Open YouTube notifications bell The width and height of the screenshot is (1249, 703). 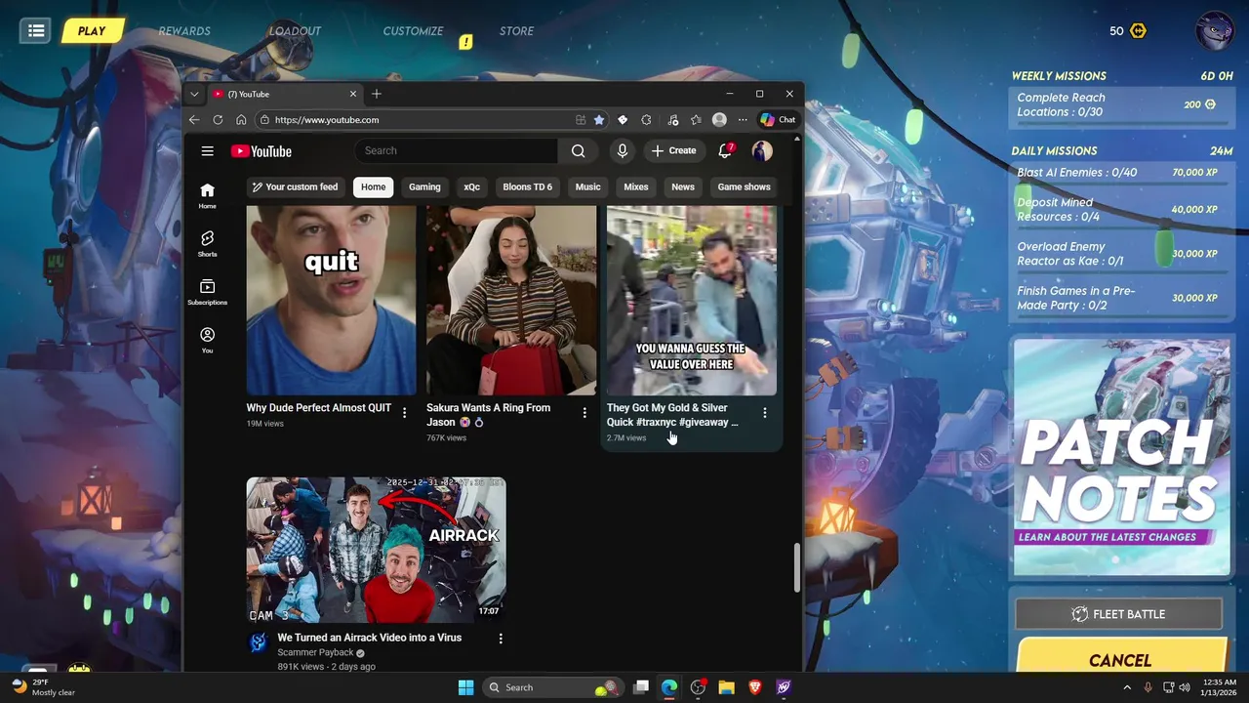(x=725, y=150)
